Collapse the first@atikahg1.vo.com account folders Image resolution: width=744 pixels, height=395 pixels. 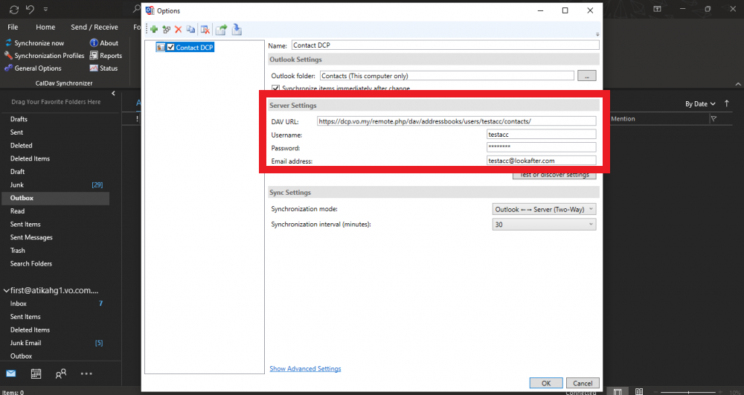click(x=6, y=291)
